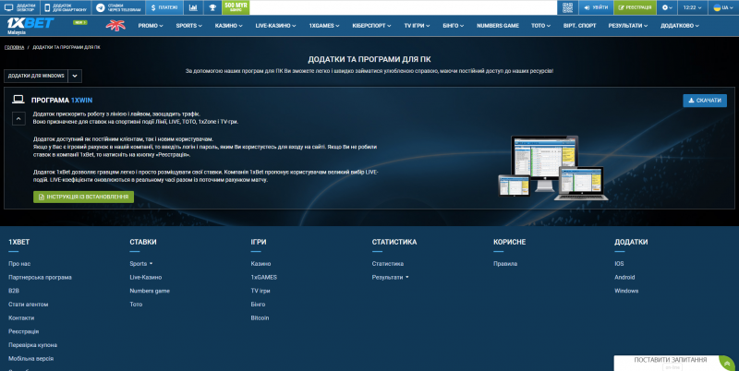739x371 pixels.
Task: Click the Скачати download button
Action: 705,101
